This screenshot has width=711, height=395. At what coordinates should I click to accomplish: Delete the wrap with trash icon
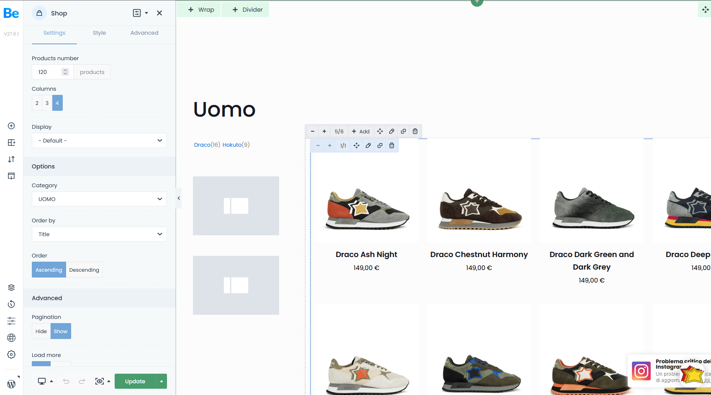coord(415,131)
